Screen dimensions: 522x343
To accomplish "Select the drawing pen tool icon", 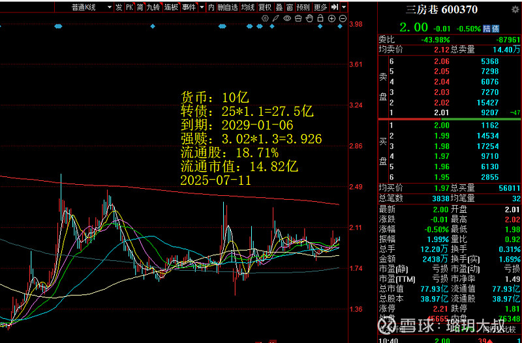I will point(275,19).
